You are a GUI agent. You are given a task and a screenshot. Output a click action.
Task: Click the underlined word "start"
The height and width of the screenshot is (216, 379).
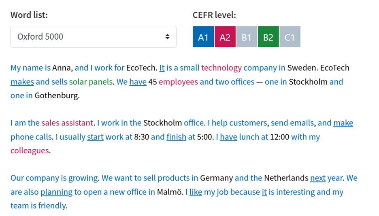pos(95,137)
